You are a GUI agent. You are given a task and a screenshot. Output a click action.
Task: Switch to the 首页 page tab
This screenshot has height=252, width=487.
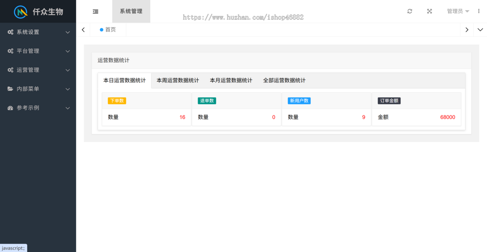tap(108, 30)
